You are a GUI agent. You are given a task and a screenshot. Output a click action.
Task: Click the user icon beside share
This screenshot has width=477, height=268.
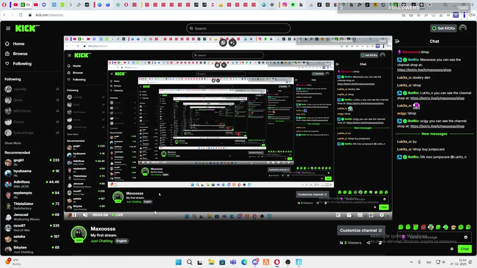(380, 243)
